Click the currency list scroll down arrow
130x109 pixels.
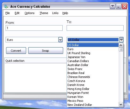click(x=121, y=104)
